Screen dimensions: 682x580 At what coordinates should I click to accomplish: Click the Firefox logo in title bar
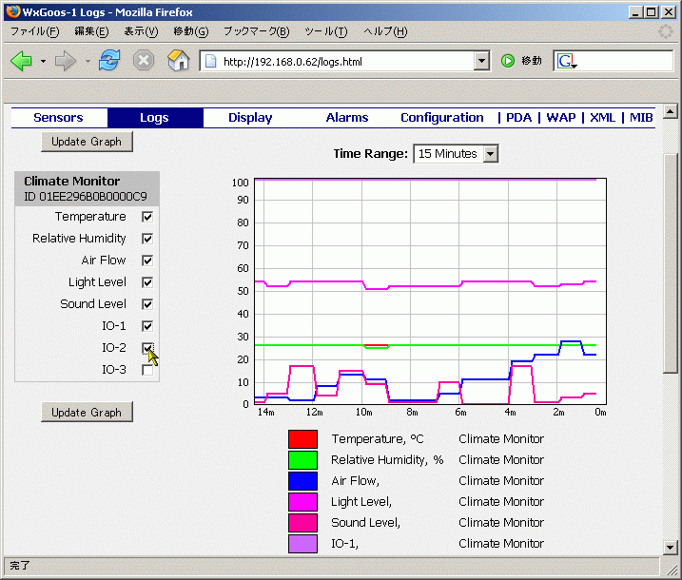[13, 11]
